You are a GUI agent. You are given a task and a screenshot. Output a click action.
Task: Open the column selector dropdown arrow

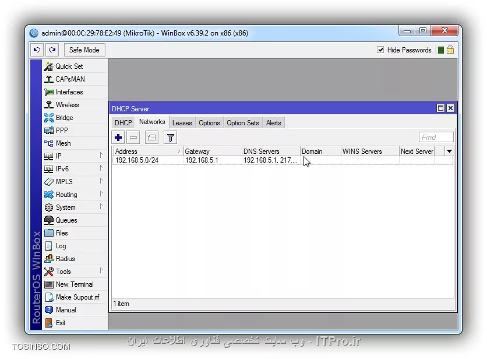coord(449,152)
